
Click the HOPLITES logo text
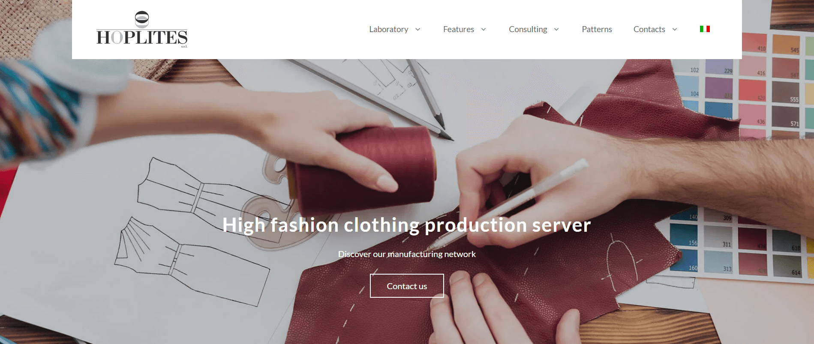pyautogui.click(x=142, y=38)
